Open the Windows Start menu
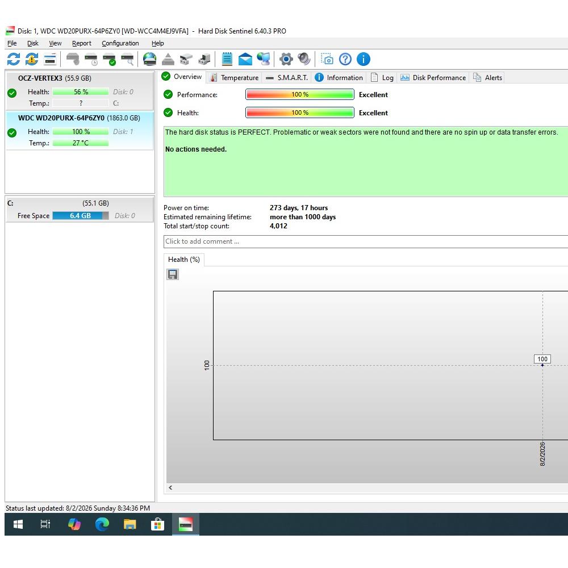The height and width of the screenshot is (568, 568). pos(18,524)
